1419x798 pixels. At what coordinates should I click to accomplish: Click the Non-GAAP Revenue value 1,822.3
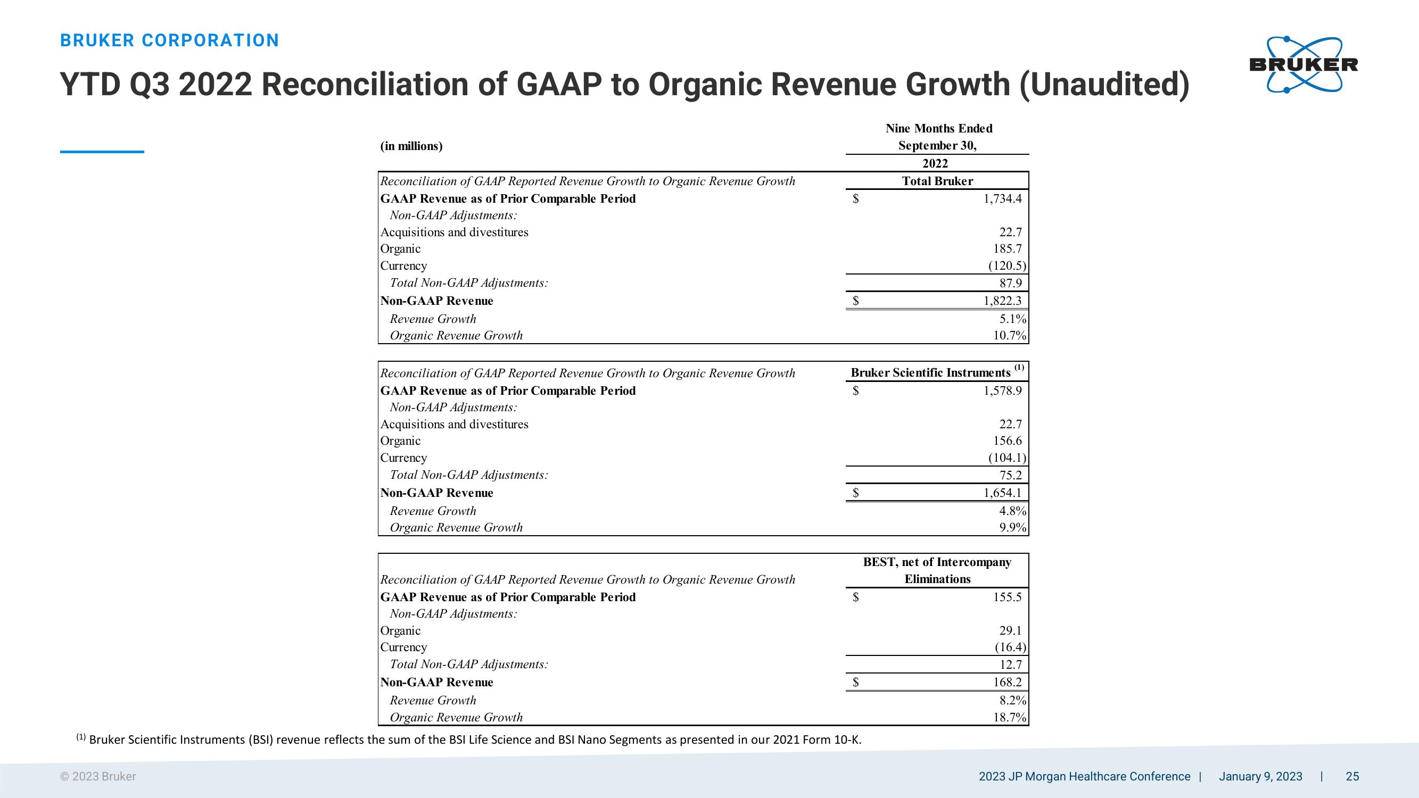point(1003,301)
